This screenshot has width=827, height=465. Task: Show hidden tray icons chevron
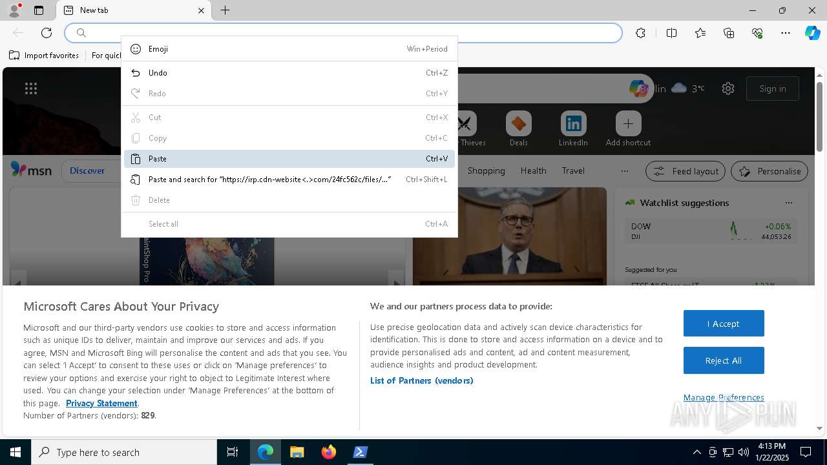coord(696,452)
